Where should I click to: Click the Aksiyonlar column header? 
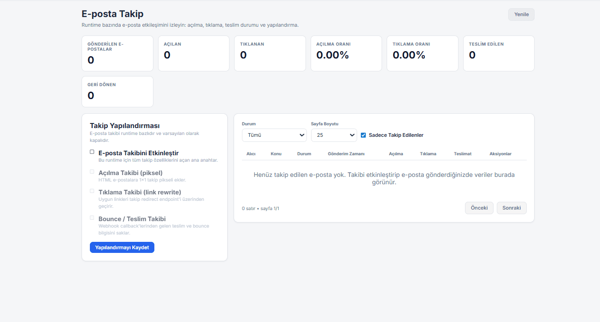point(500,154)
